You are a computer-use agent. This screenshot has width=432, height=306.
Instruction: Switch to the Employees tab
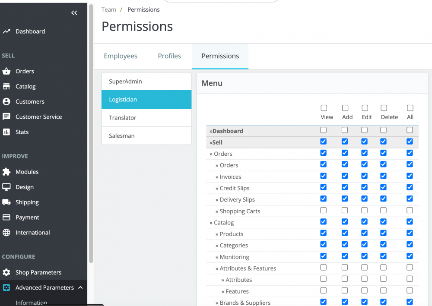[121, 56]
